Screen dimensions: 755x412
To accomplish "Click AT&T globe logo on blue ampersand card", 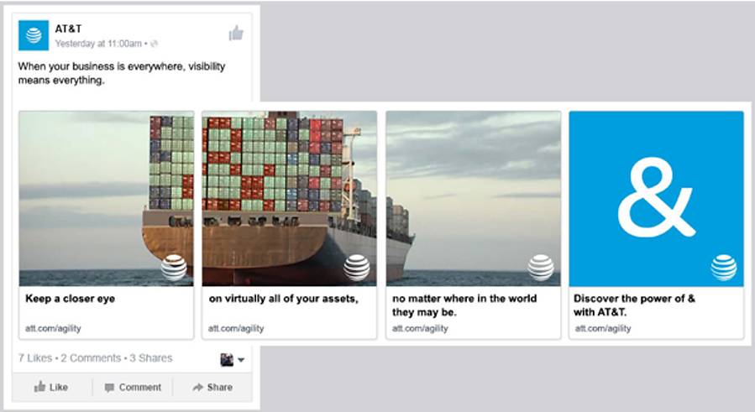I will point(723,268).
